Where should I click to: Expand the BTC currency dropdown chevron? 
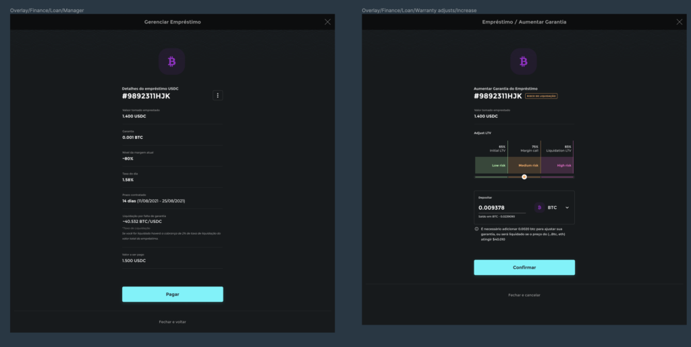[x=567, y=208]
